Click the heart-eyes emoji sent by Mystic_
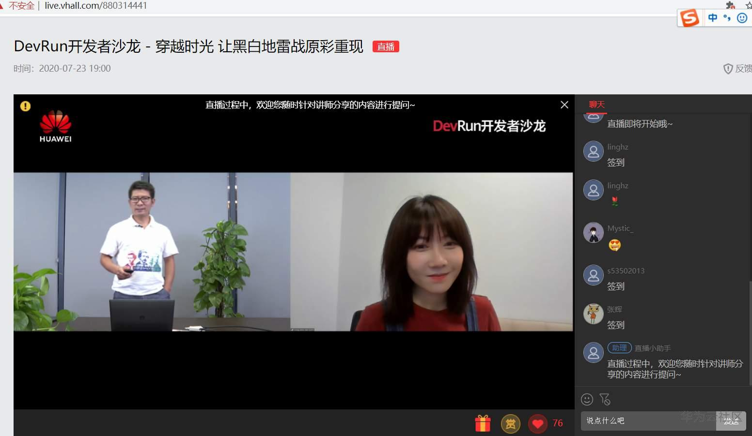 coord(614,245)
